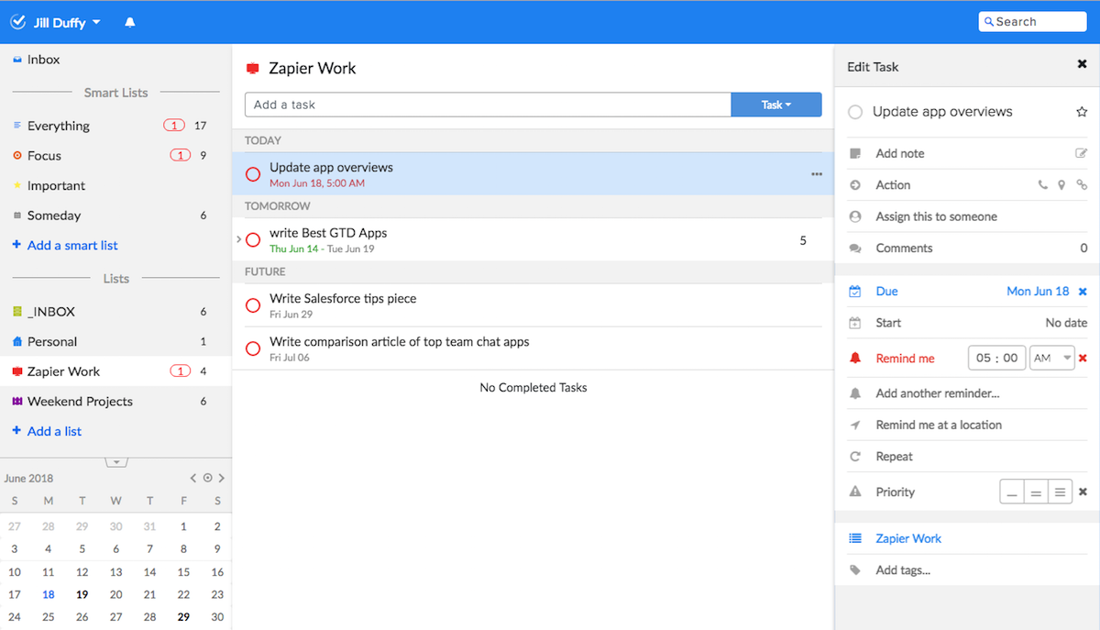Image resolution: width=1100 pixels, height=630 pixels.
Task: Close the Edit Task panel
Action: point(1082,64)
